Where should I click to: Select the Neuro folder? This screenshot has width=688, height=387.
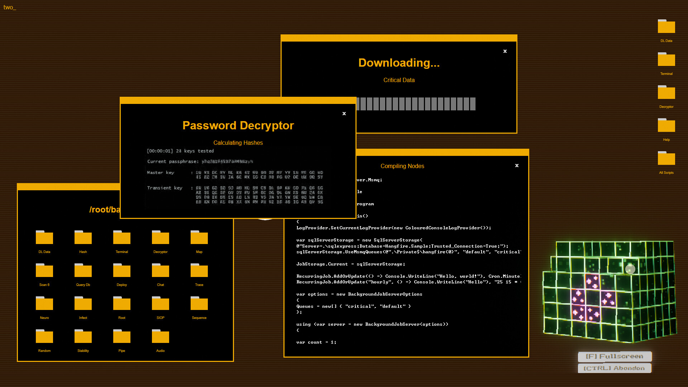click(x=44, y=304)
